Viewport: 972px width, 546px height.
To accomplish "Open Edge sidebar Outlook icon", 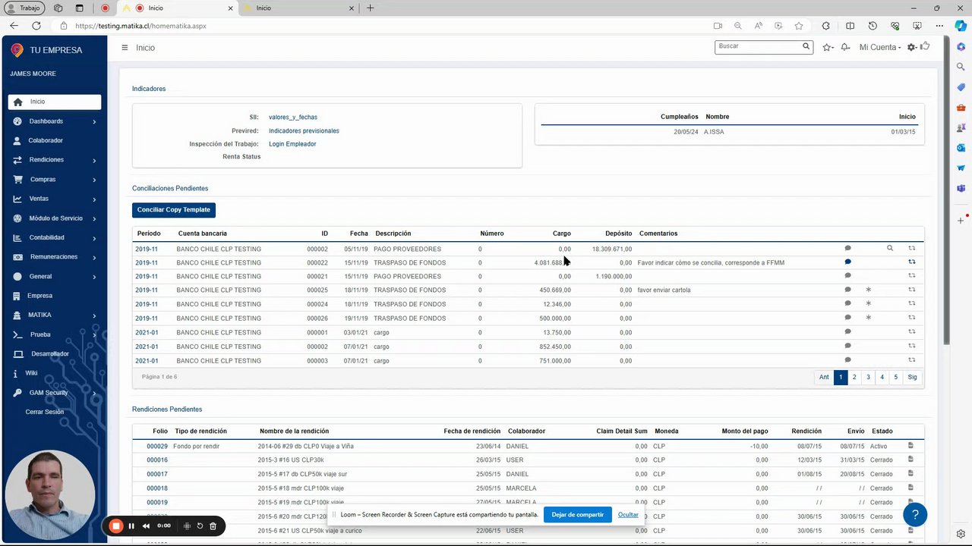I will (961, 148).
